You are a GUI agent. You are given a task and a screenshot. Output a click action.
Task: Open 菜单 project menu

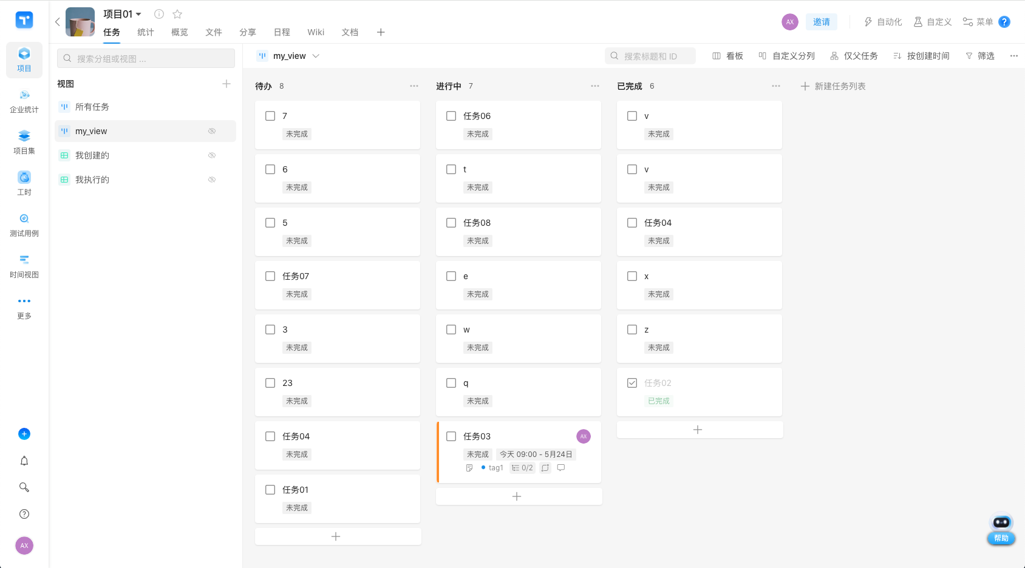[x=978, y=22]
